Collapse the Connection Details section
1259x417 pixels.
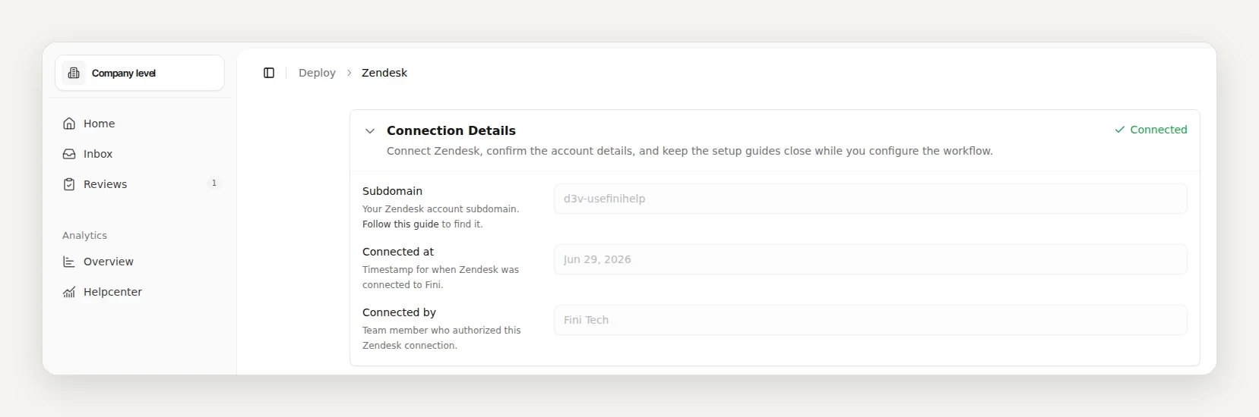(370, 131)
